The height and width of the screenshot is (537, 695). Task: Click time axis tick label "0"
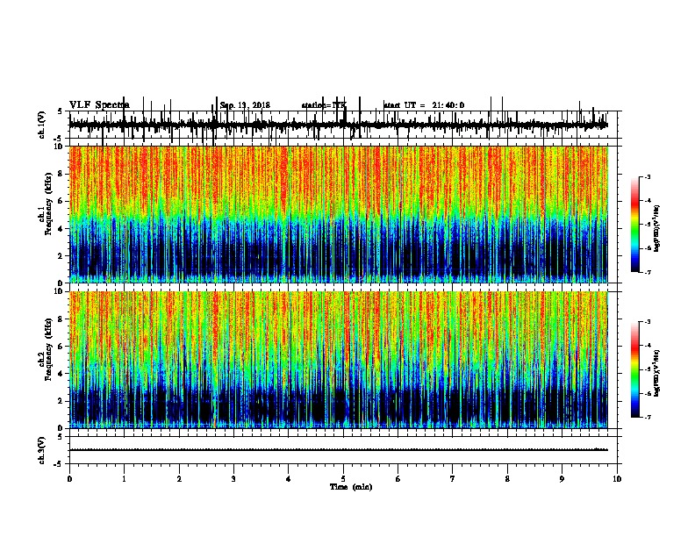(69, 479)
